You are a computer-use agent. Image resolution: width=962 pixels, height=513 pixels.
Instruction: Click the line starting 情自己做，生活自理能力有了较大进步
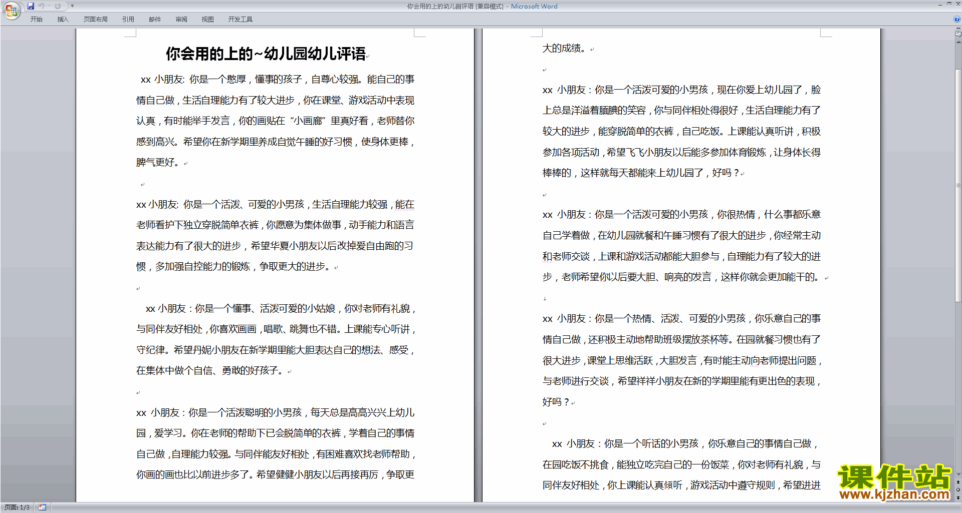pos(275,100)
